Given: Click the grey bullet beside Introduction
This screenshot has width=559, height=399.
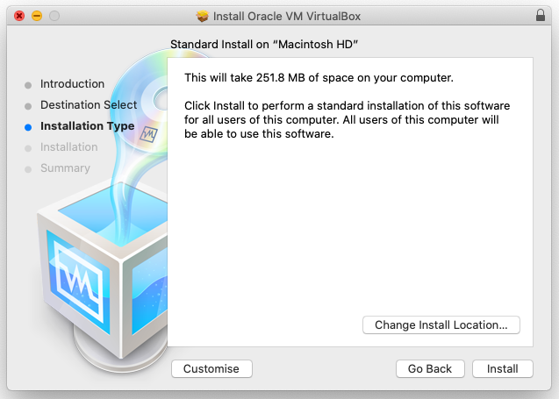Looking at the screenshot, I should tap(28, 85).
